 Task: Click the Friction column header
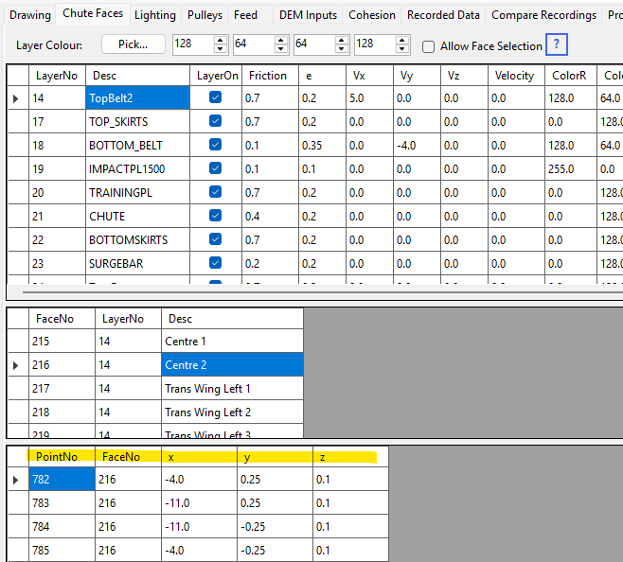click(270, 76)
